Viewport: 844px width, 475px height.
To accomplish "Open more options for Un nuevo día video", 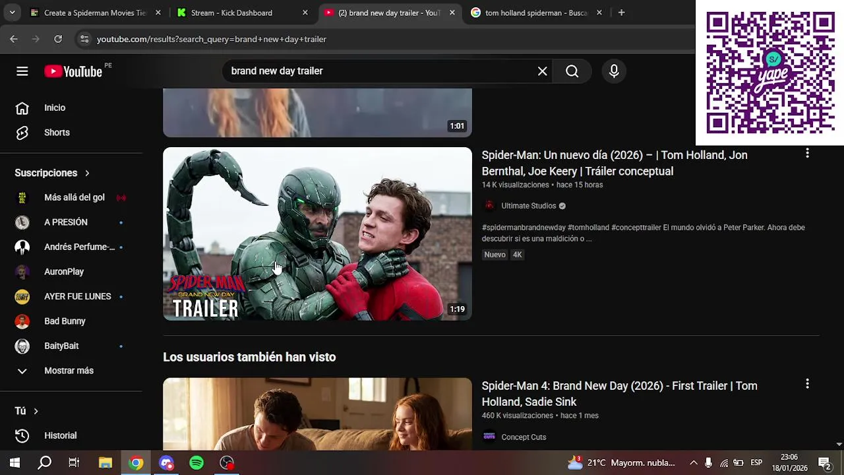I will pyautogui.click(x=807, y=153).
